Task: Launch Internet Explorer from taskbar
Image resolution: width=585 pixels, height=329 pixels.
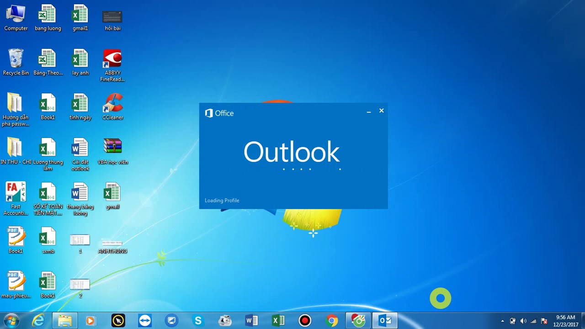Action: [38, 321]
